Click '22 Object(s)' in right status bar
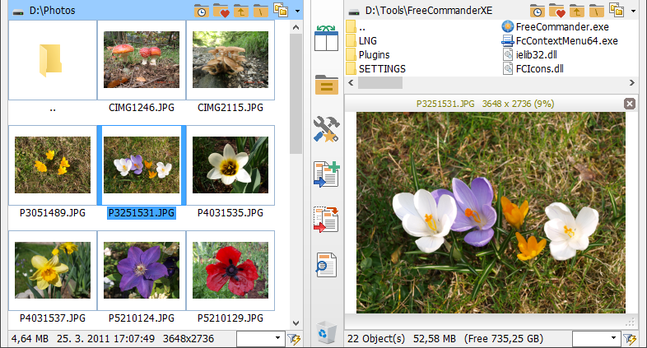Viewport: 647px width, 348px height. tap(376, 339)
